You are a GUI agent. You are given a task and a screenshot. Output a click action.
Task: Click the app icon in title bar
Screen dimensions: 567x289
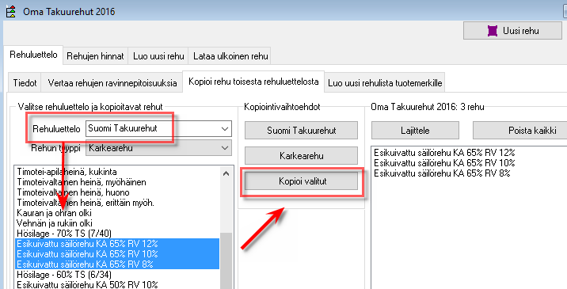pos(11,12)
